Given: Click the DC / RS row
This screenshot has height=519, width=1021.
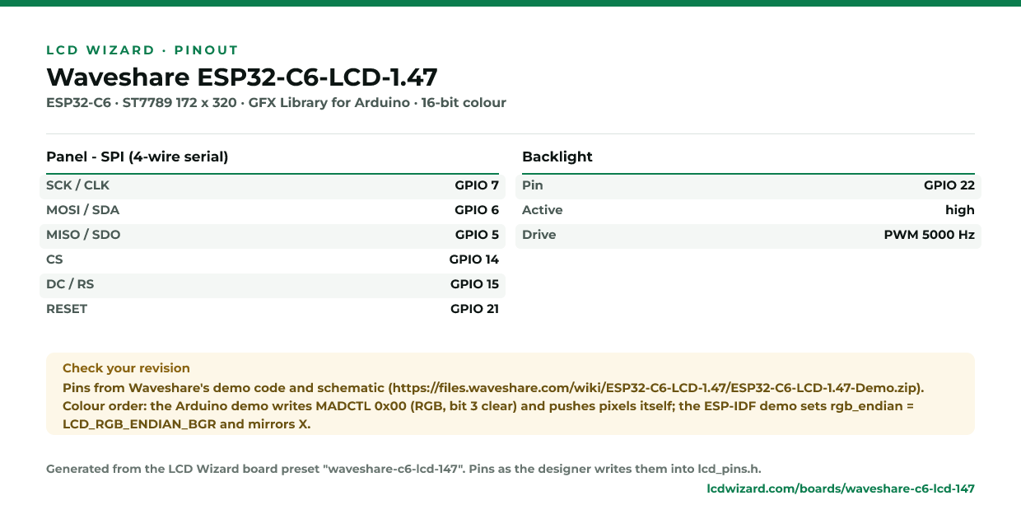Looking at the screenshot, I should (273, 284).
